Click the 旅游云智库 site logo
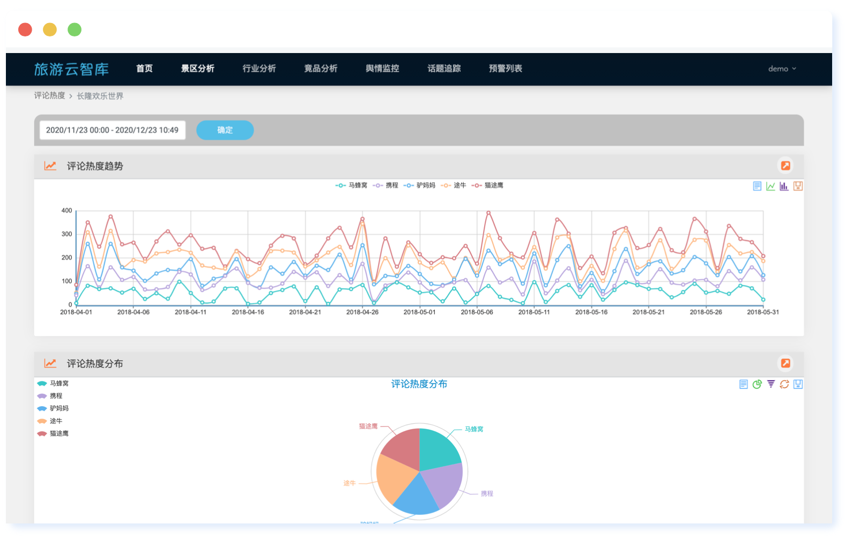 click(71, 69)
